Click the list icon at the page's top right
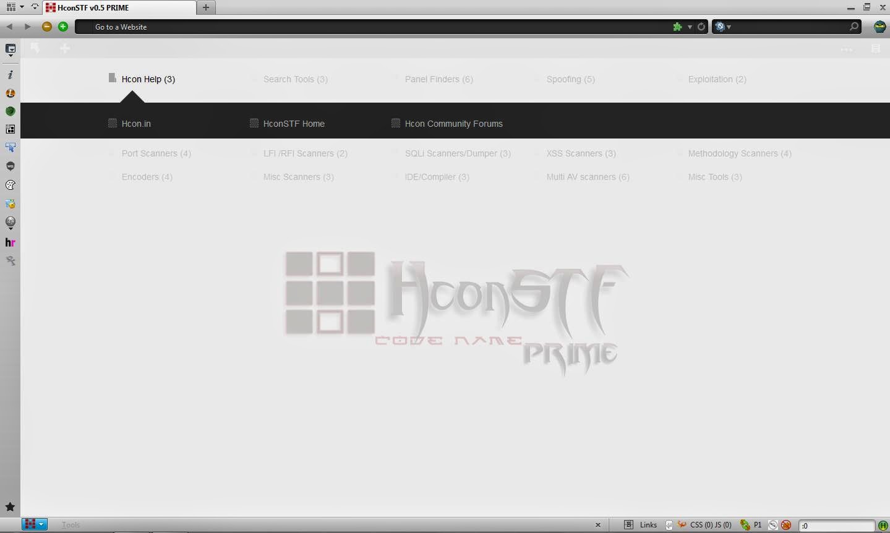Screen dimensions: 890x533 coord(876,48)
